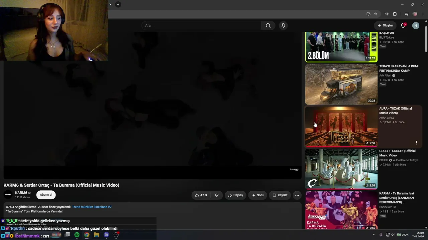The height and width of the screenshot is (240, 428).
Task: Open the Chrome profile picture
Action: click(415, 14)
